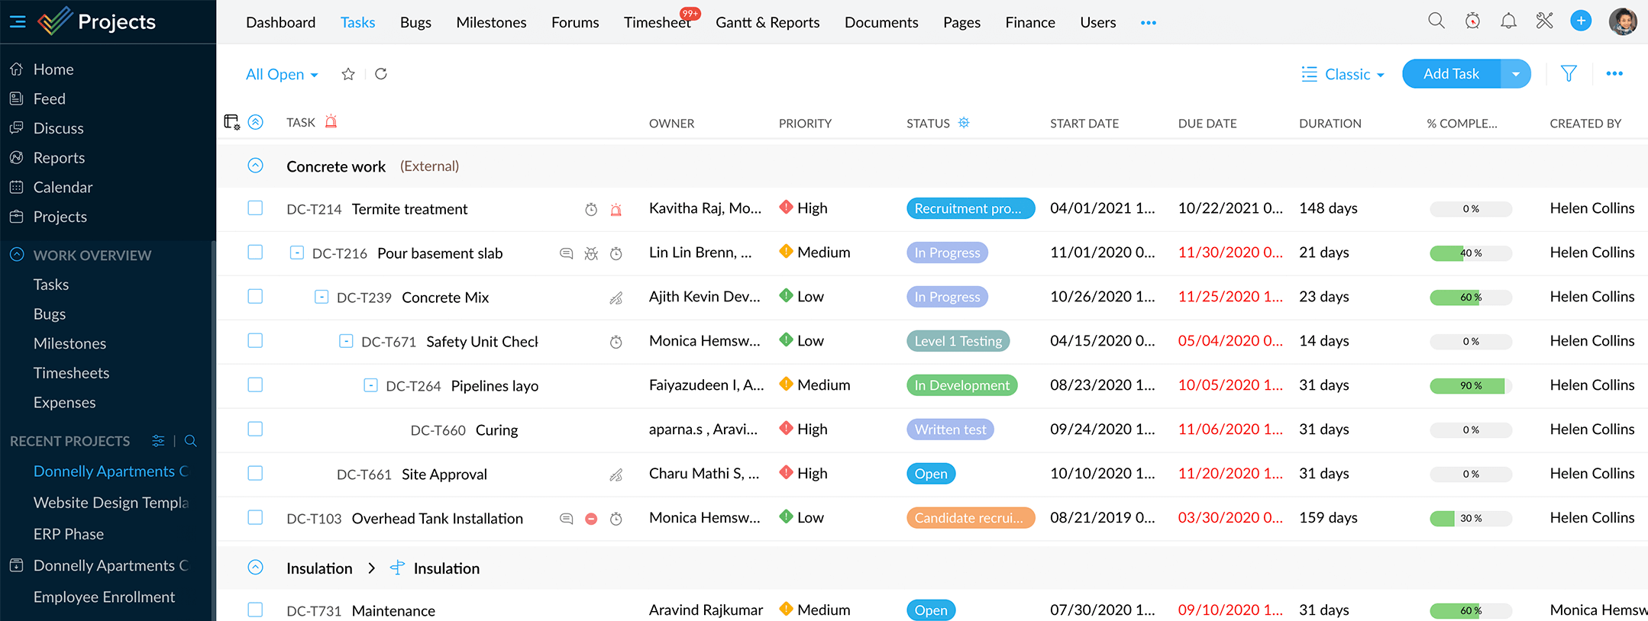
Task: Open the Gantt & Reports tab
Action: tap(767, 22)
